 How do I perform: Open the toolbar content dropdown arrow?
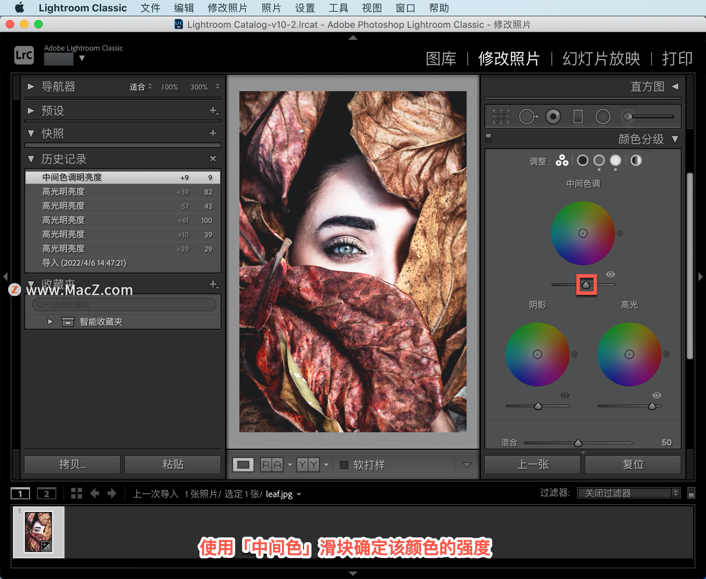click(x=467, y=465)
